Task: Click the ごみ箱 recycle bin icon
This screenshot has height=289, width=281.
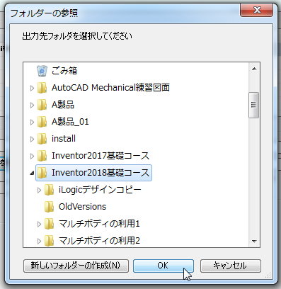Action: (x=42, y=71)
